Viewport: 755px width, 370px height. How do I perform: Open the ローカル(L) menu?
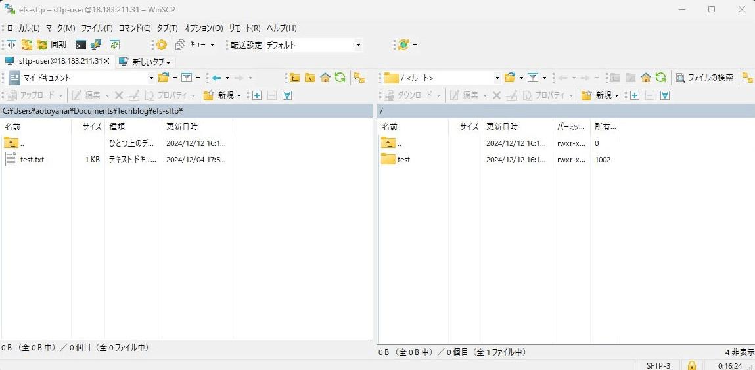24,28
